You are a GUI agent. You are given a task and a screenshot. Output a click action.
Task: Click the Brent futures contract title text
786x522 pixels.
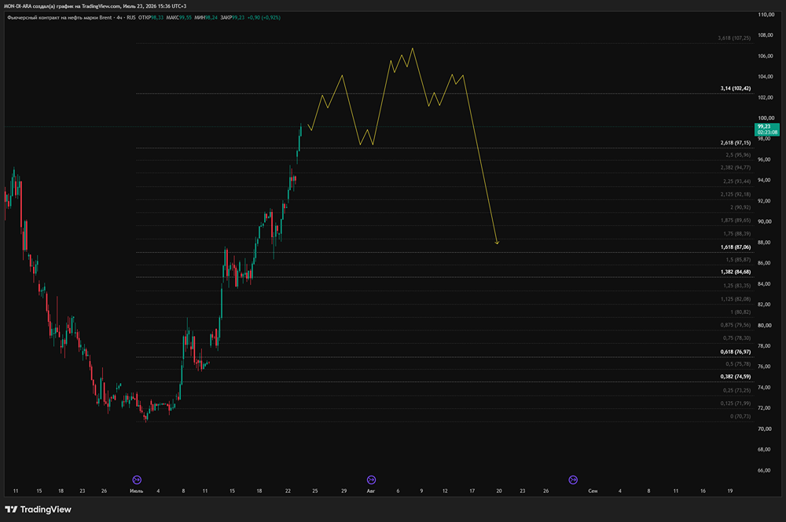coord(59,17)
